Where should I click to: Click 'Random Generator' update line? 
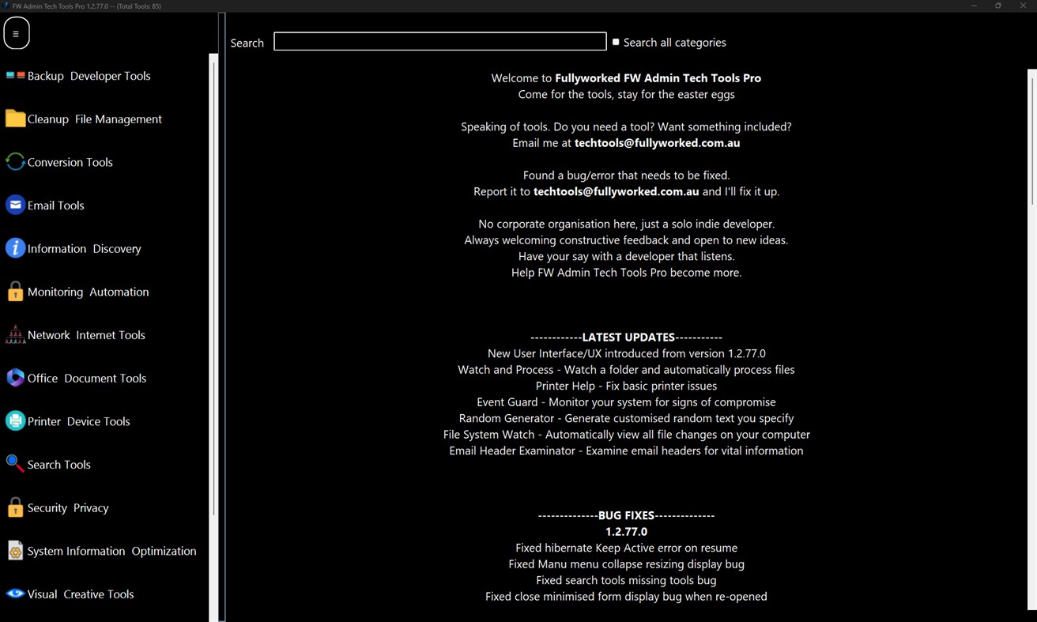[x=626, y=418]
